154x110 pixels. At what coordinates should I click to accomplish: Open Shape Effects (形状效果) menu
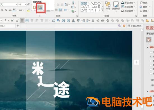[x=128, y=11]
